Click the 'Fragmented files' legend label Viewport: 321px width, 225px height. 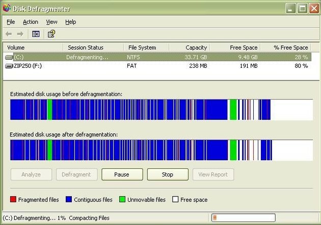click(39, 199)
